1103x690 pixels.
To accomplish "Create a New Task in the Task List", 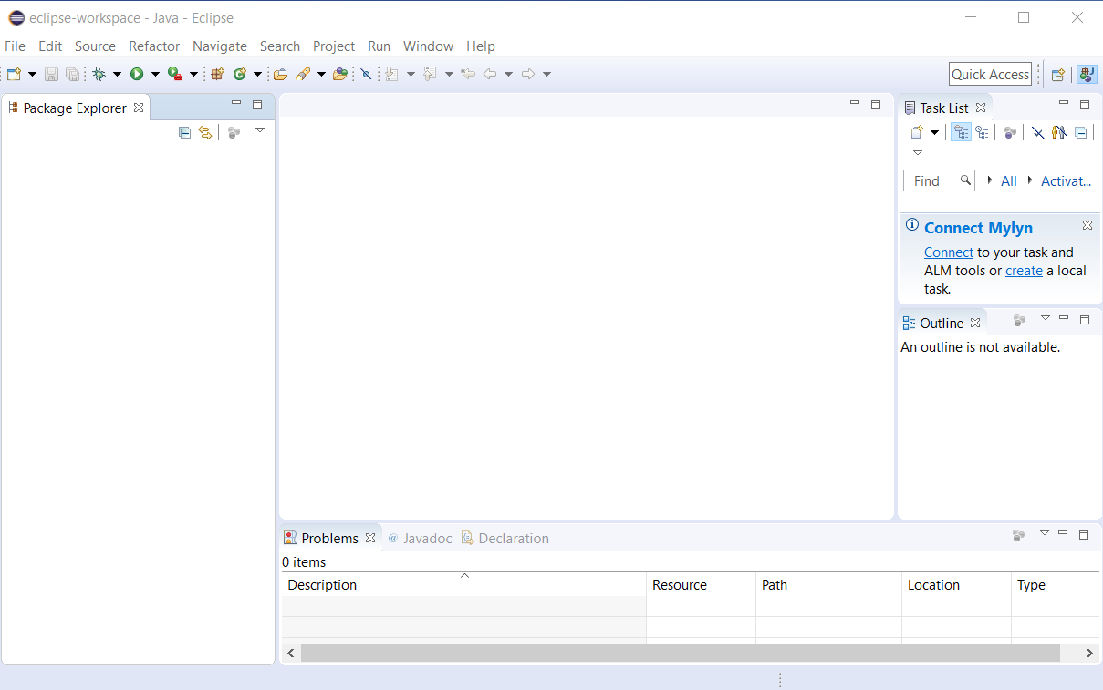I will point(918,132).
